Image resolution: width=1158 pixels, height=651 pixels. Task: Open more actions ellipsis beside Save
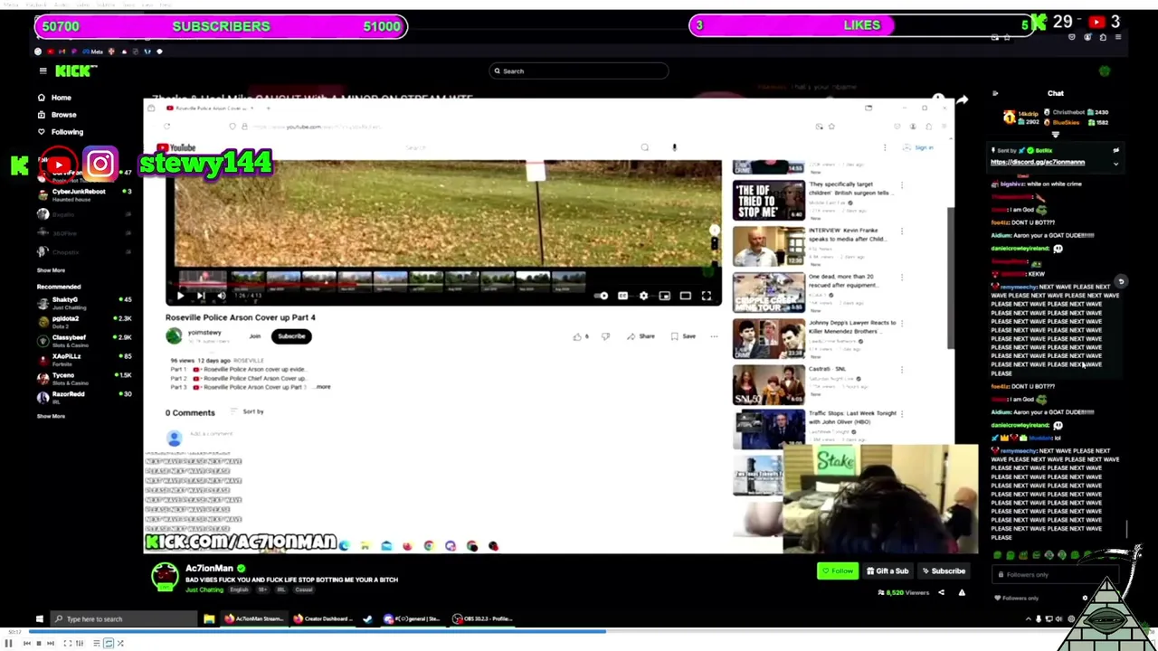pos(714,336)
